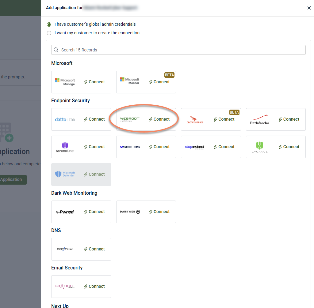Connect the Deep Instinct application
Screen dimensions: 314x308
pyautogui.click(x=224, y=147)
